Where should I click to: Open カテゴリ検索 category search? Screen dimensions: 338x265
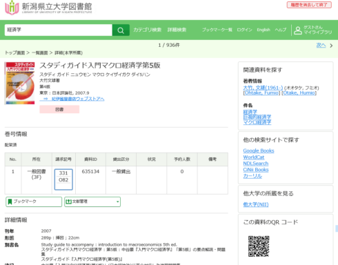click(x=148, y=30)
